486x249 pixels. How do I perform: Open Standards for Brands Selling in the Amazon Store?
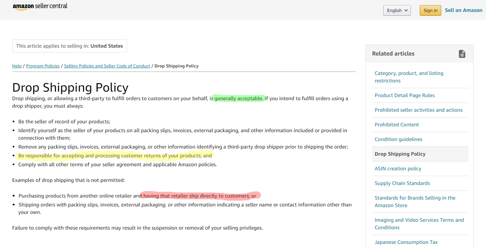[415, 202]
